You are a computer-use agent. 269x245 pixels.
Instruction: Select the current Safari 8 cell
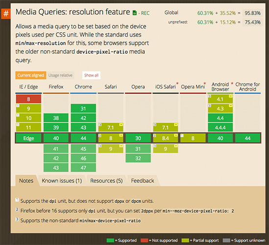point(111,138)
